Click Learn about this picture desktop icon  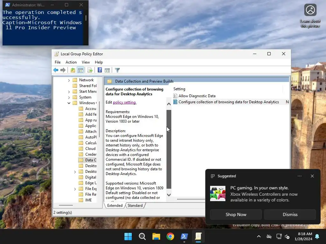point(310,16)
